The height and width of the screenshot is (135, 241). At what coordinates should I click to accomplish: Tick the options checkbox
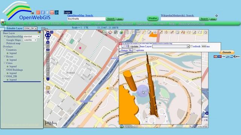coord(135,50)
